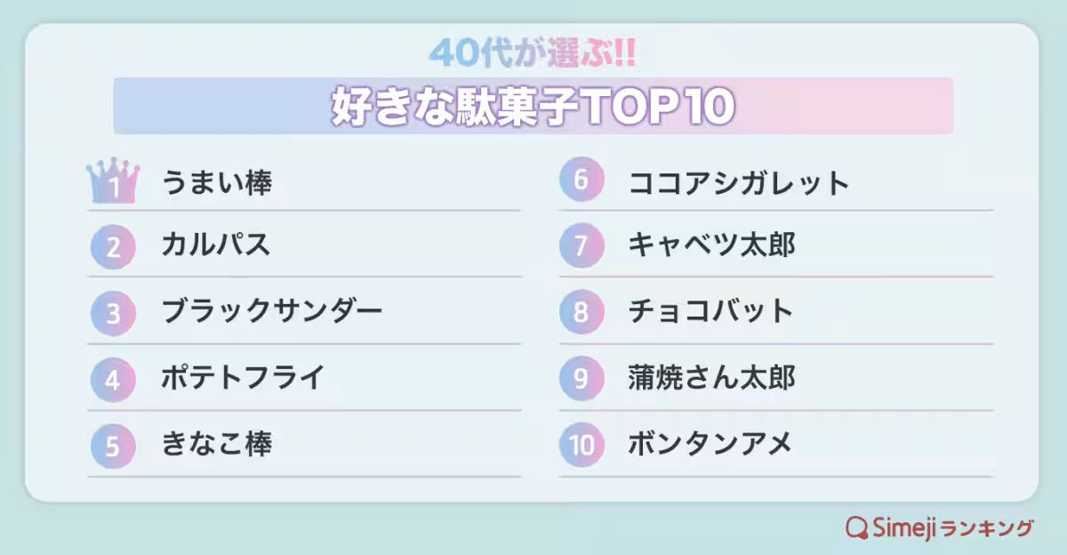This screenshot has height=555, width=1067.
Task: Select the ポテトフライ entry
Action: pos(243,377)
